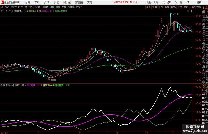Click the 现价: 70.65 indicator value
The image size is (208, 134).
pos(20,85)
